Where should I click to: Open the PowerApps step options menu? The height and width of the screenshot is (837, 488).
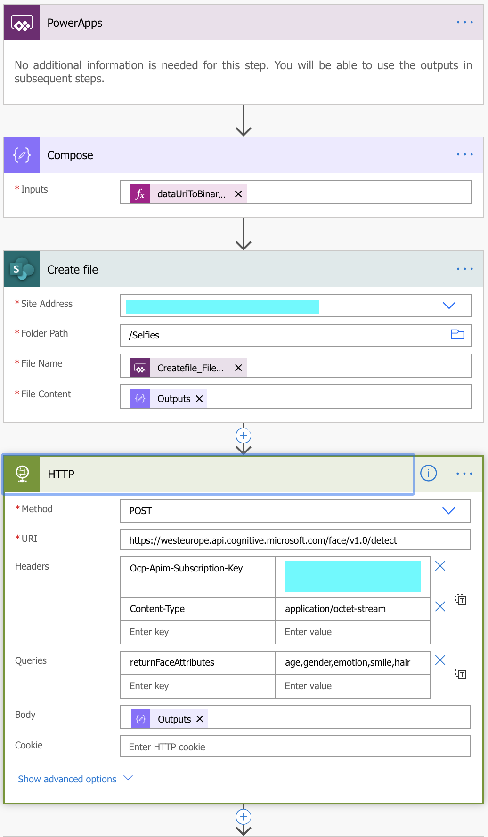(x=464, y=23)
